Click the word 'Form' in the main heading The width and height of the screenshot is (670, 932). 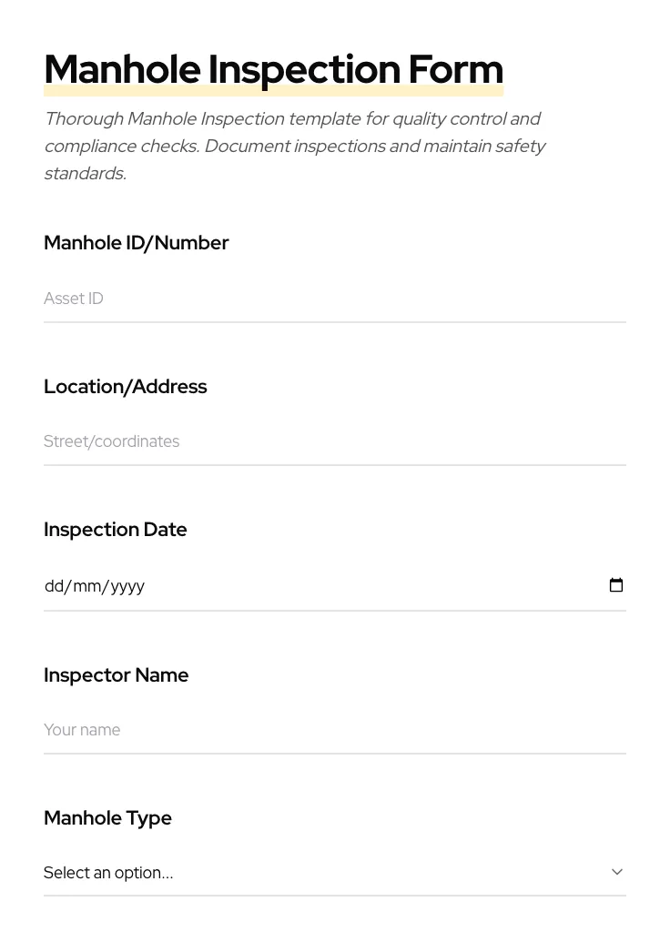tap(455, 70)
